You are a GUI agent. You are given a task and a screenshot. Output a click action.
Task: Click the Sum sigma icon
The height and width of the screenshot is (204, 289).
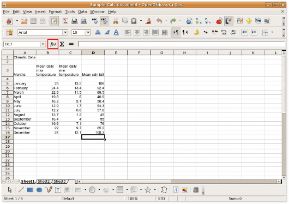click(62, 44)
